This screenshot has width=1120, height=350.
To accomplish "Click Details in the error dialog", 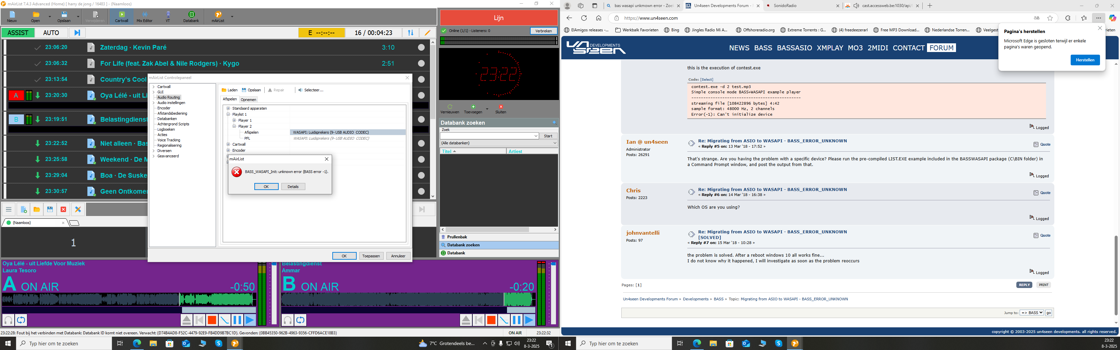I will coord(293,187).
